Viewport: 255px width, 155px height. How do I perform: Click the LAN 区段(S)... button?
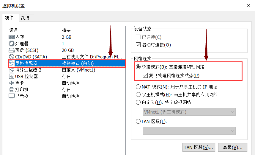tap(199, 148)
